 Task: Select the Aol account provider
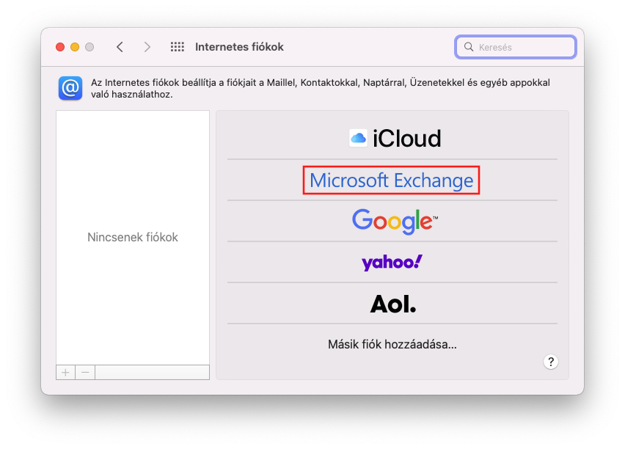tap(392, 303)
